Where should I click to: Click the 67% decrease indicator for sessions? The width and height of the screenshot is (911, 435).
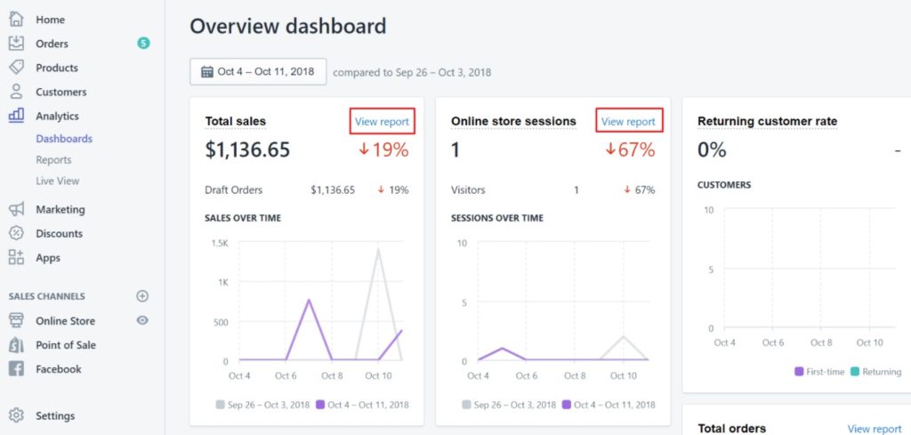(630, 149)
